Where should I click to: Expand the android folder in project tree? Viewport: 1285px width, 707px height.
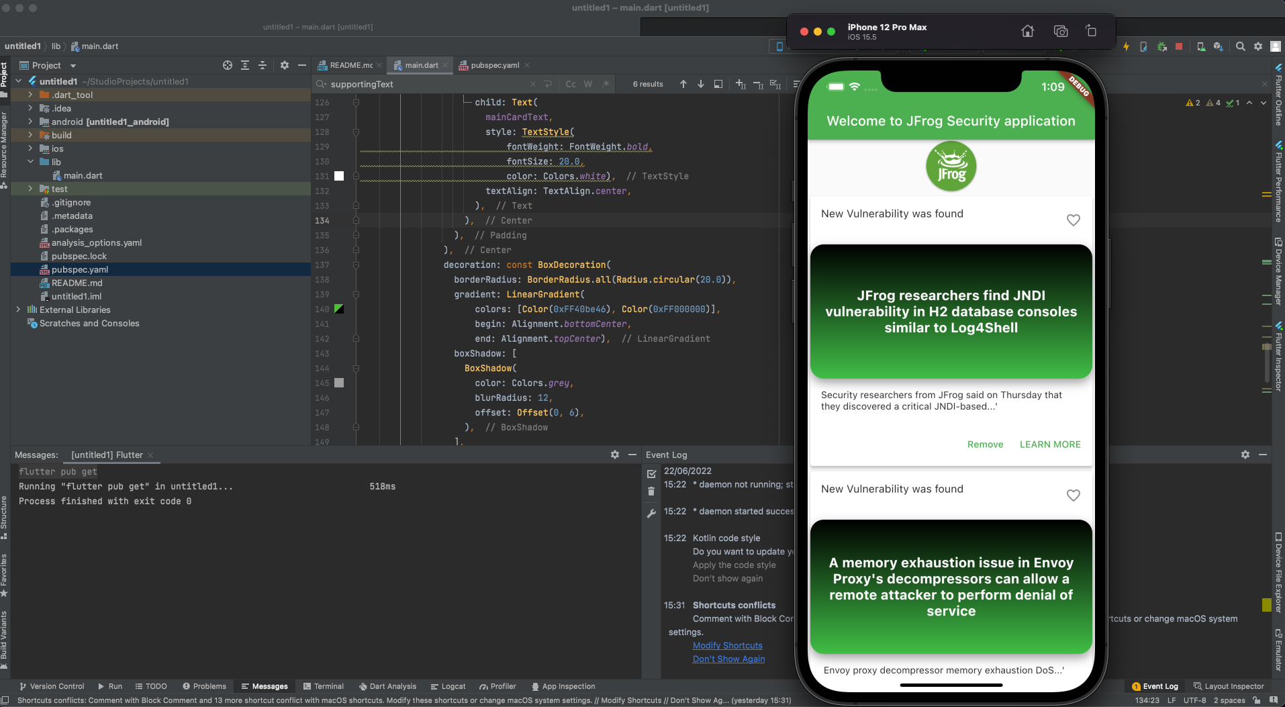(x=30, y=122)
